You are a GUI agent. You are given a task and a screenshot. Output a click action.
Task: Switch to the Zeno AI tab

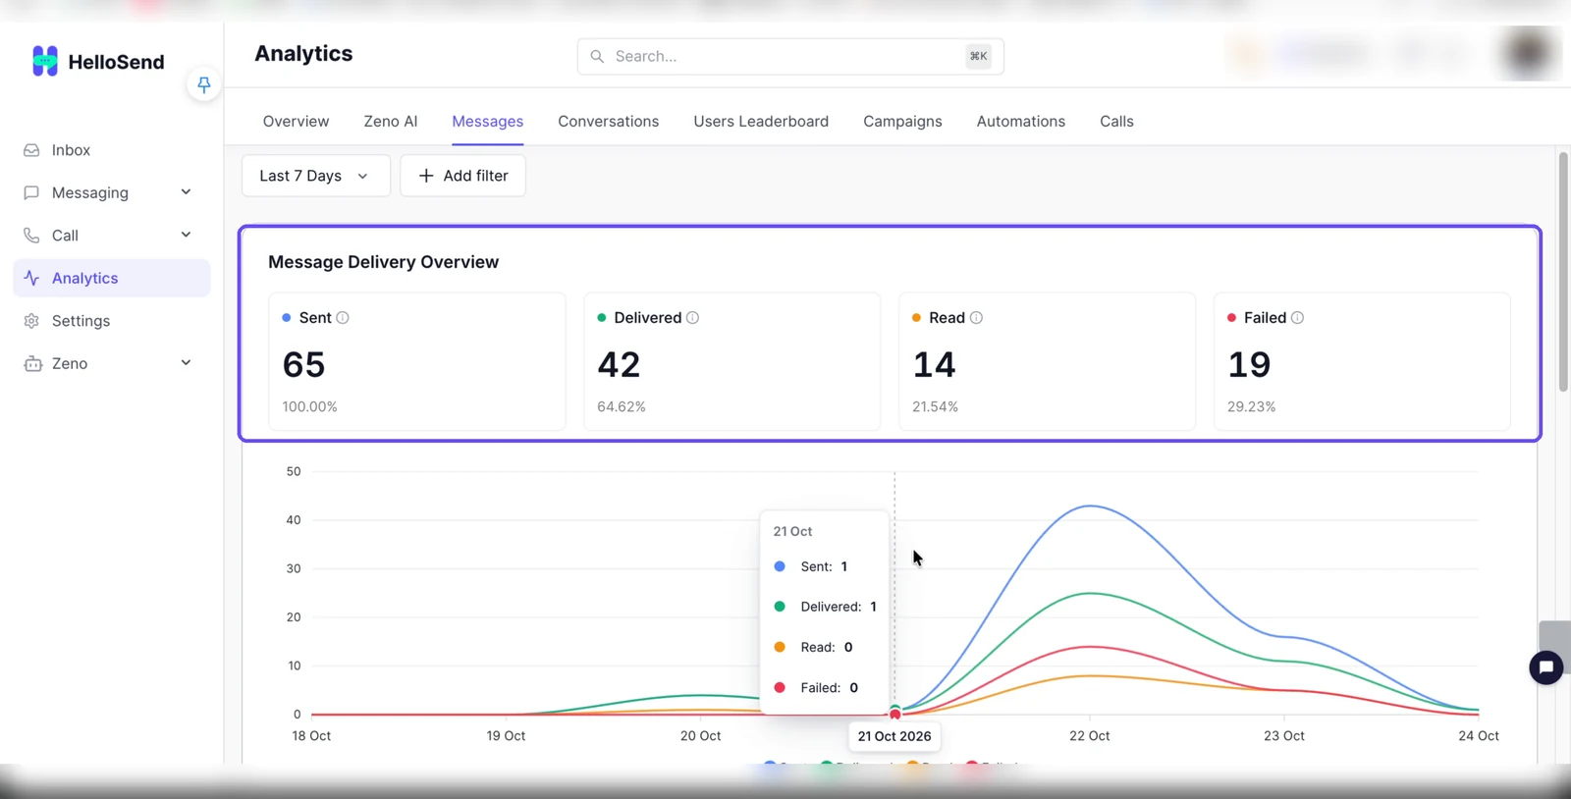point(391,122)
